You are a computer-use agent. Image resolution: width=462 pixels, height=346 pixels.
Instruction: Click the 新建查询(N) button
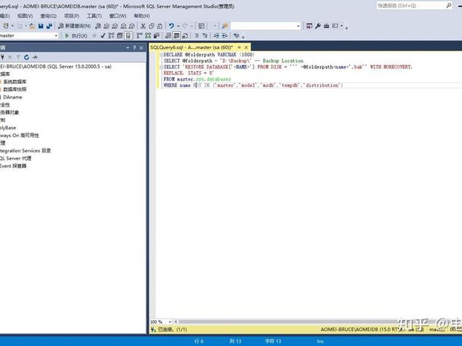[74, 26]
